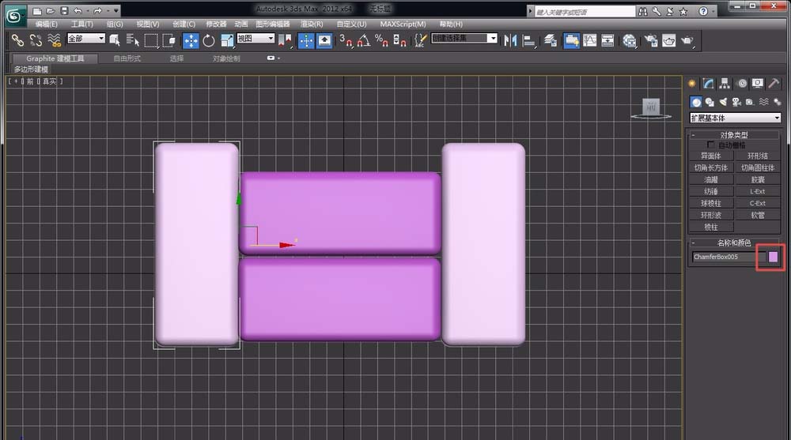This screenshot has height=440, width=791.
Task: Open Curve Editor from main toolbar
Action: (x=590, y=40)
